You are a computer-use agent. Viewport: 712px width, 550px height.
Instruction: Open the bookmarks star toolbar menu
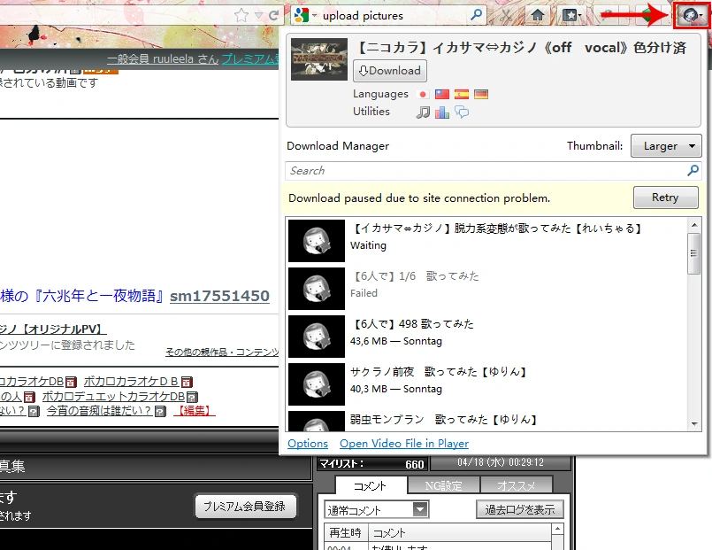571,15
